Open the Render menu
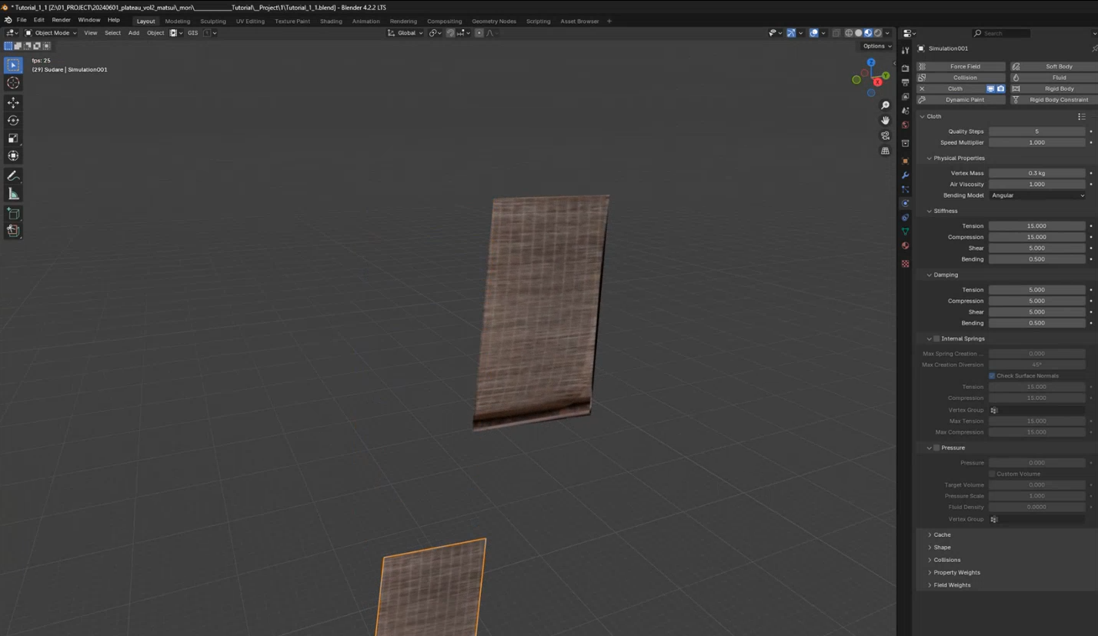 (x=61, y=20)
